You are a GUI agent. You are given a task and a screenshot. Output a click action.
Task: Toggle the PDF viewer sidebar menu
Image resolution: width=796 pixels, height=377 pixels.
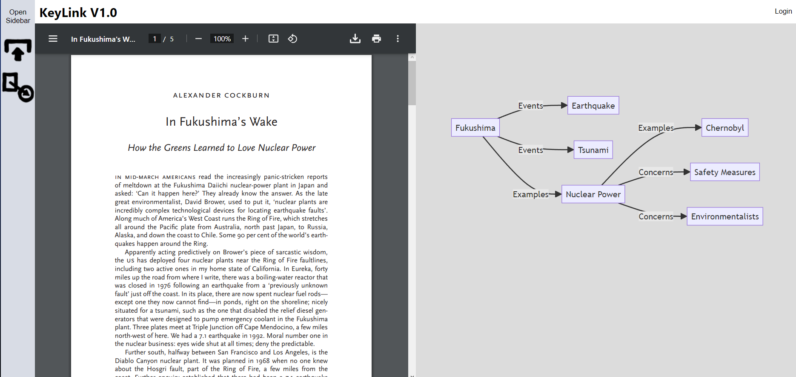pyautogui.click(x=53, y=39)
